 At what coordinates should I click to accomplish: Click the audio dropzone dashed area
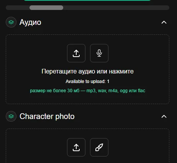88,69
